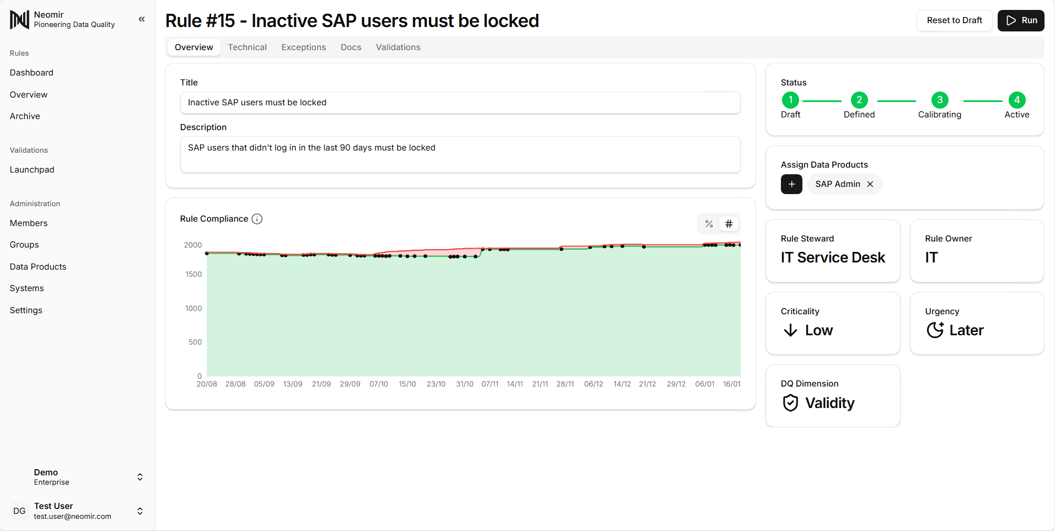This screenshot has width=1055, height=531.
Task: Add a data product with the plus button
Action: tap(791, 184)
